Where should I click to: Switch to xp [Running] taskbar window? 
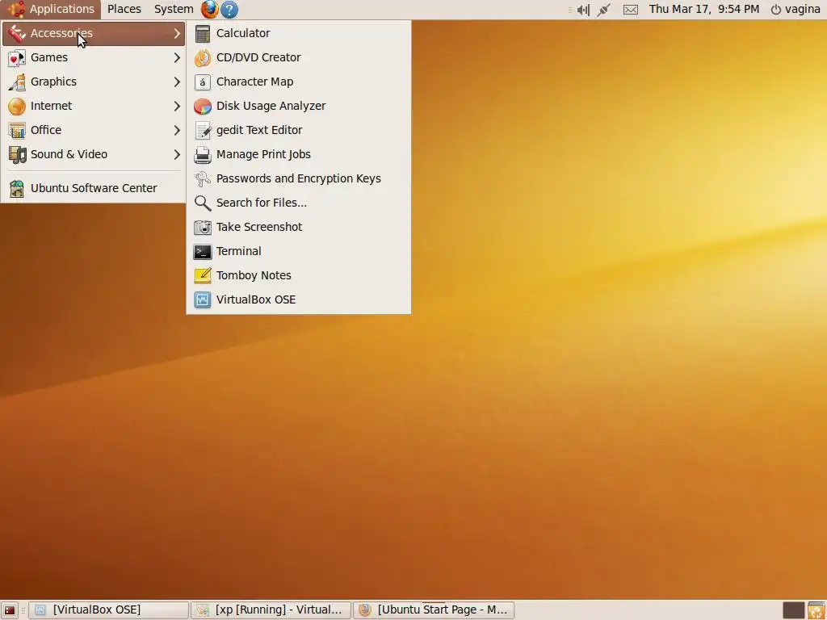271,610
